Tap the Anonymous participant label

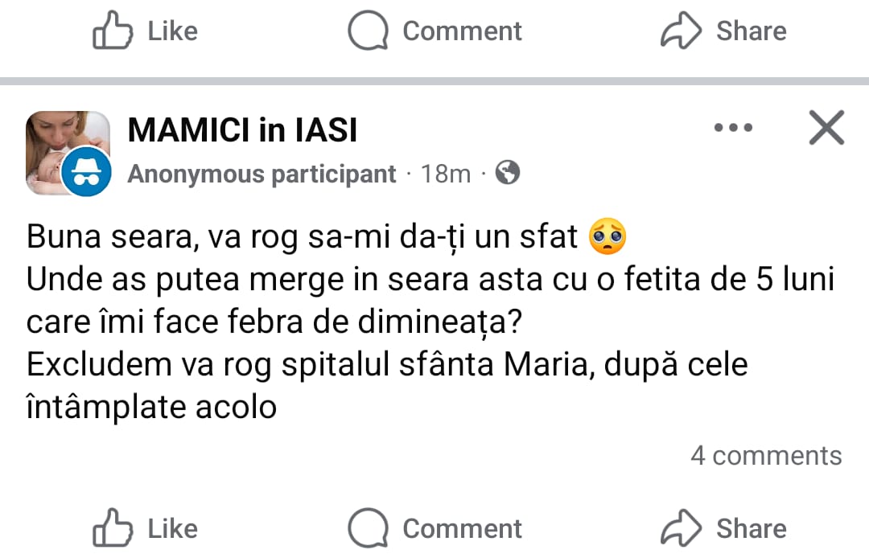pos(262,174)
